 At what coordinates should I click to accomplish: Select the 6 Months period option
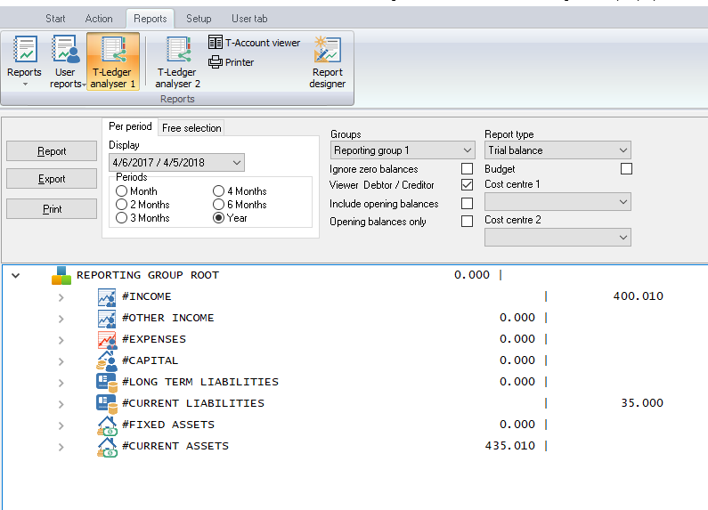tap(219, 205)
